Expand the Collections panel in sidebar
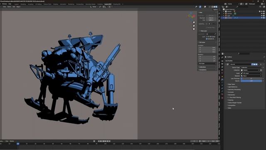This screenshot has height=150, width=266. [x=202, y=67]
